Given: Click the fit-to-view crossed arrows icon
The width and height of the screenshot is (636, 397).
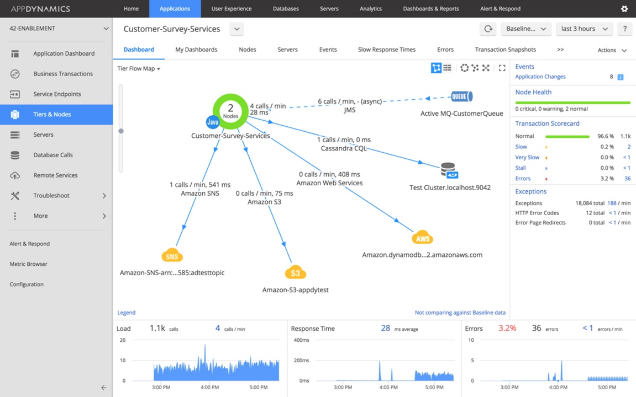Looking at the screenshot, I should [x=486, y=68].
